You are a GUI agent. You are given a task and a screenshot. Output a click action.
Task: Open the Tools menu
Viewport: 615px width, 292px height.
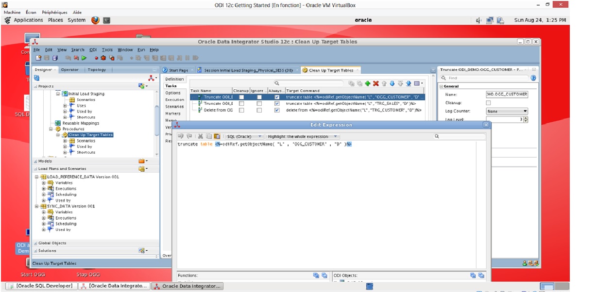coord(107,49)
